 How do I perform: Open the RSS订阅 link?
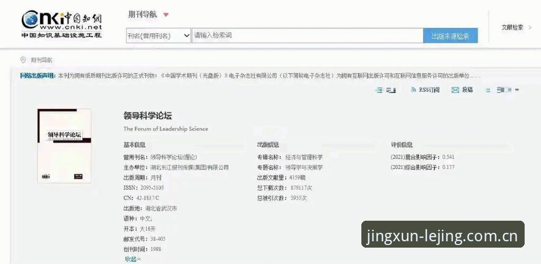click(429, 90)
